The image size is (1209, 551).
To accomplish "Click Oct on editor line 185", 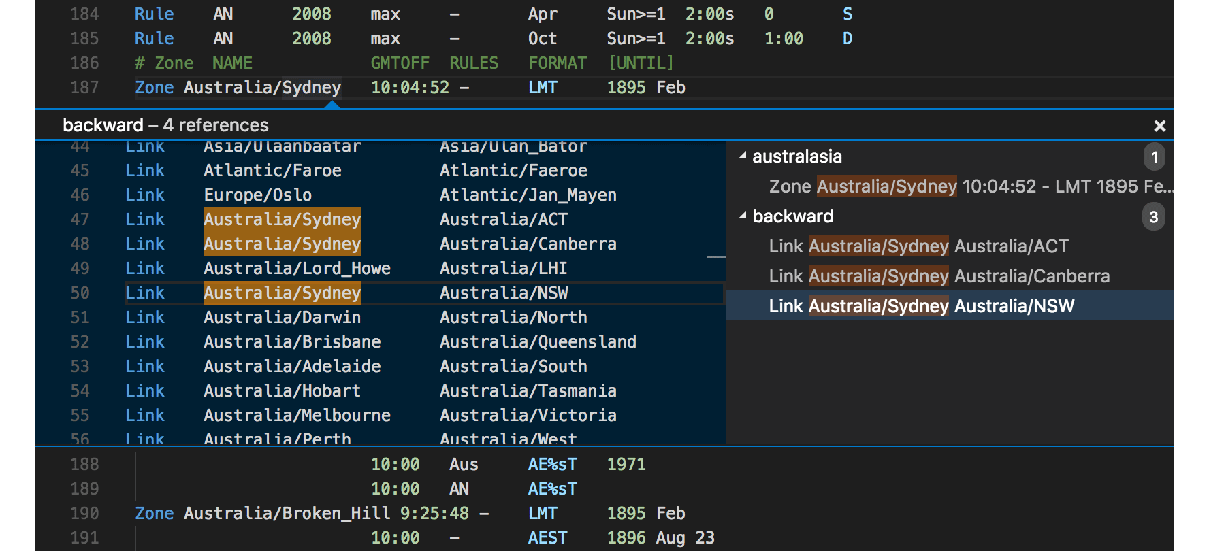I will (x=543, y=39).
